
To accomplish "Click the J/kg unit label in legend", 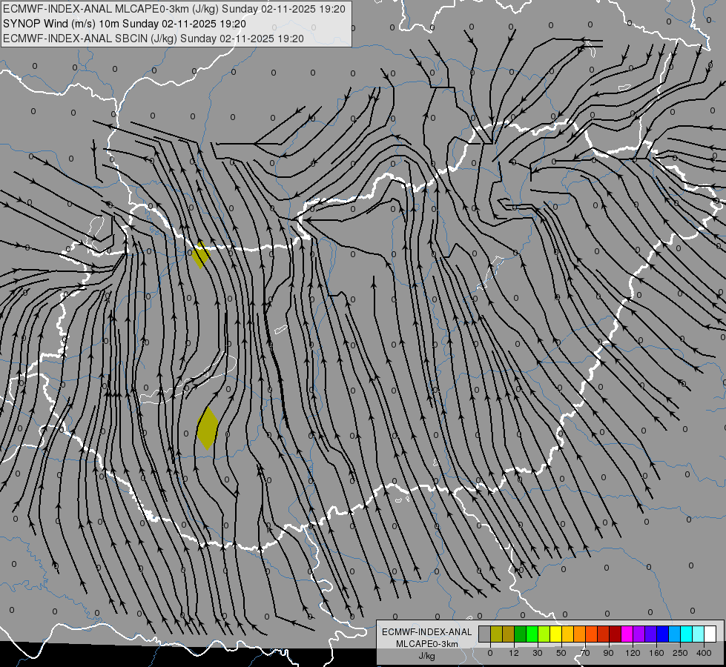I will click(x=427, y=656).
